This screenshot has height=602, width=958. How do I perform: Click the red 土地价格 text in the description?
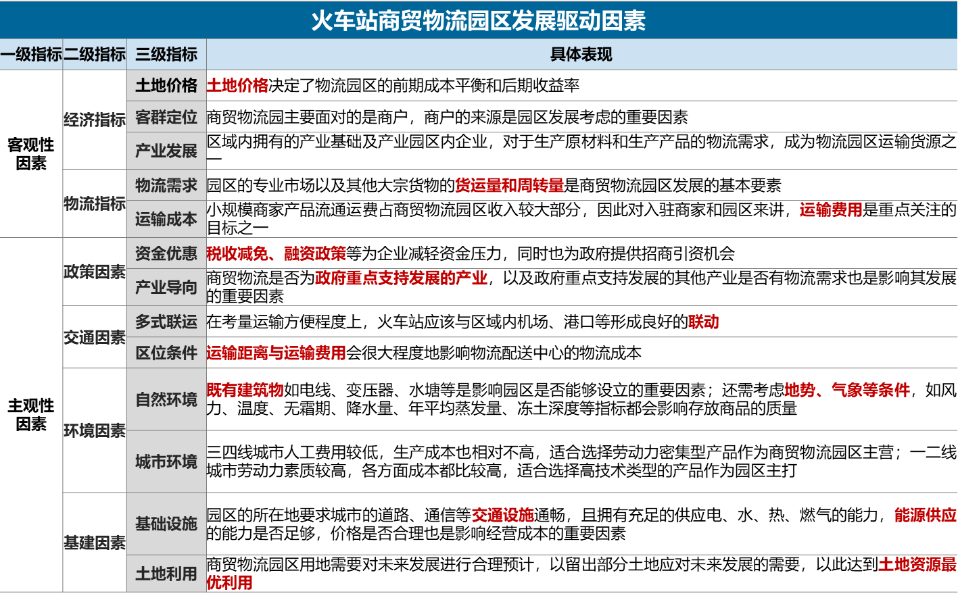(x=237, y=86)
